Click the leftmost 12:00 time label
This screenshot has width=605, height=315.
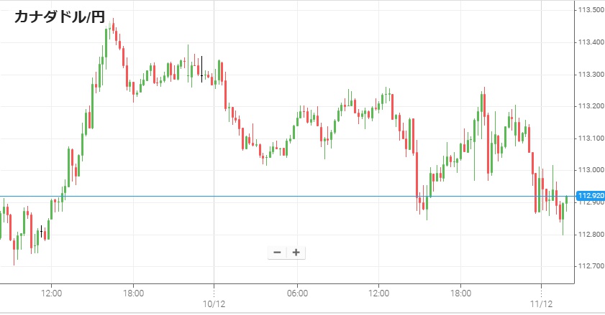click(52, 293)
